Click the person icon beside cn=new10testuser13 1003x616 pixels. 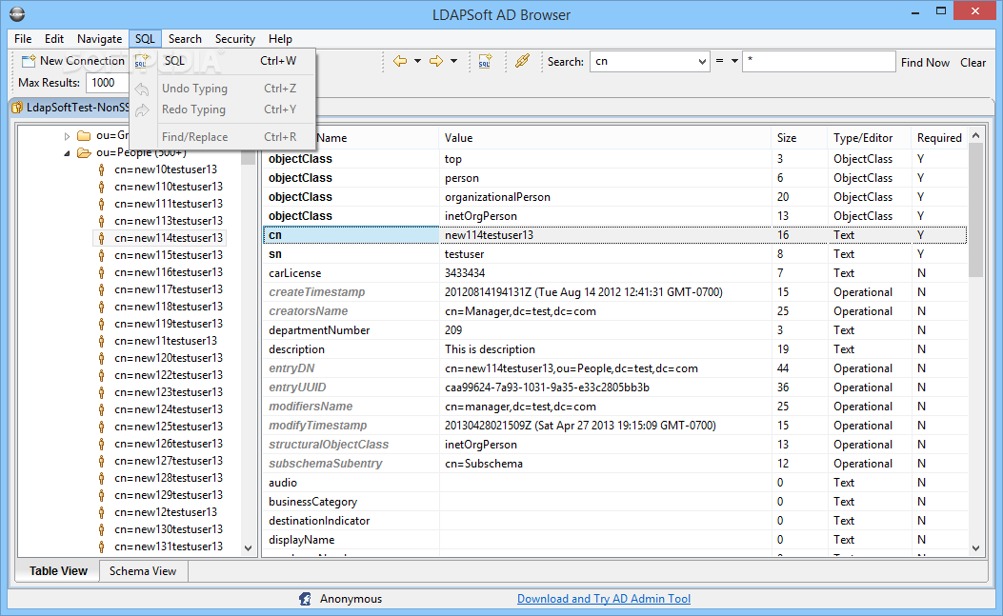click(x=101, y=169)
